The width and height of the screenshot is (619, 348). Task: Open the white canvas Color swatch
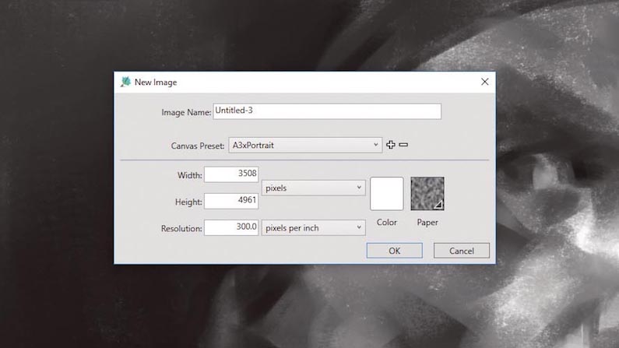click(x=386, y=193)
